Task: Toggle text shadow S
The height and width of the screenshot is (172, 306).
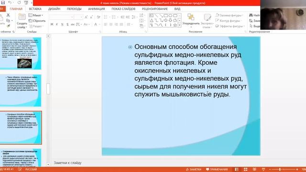Action: 67,24
